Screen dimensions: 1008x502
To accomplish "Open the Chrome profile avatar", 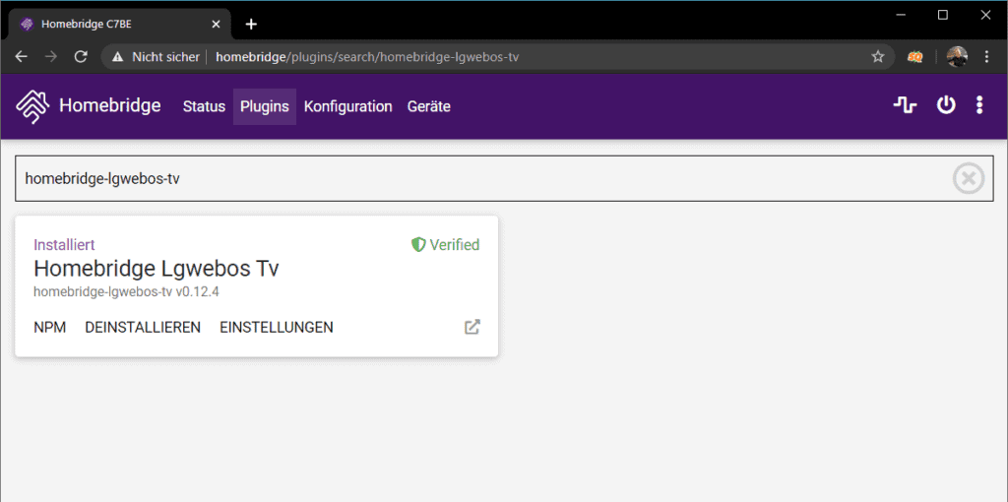I will coord(957,56).
